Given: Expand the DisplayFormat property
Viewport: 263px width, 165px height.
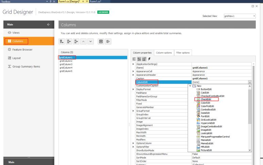Looking at the screenshot, I should (133, 89).
